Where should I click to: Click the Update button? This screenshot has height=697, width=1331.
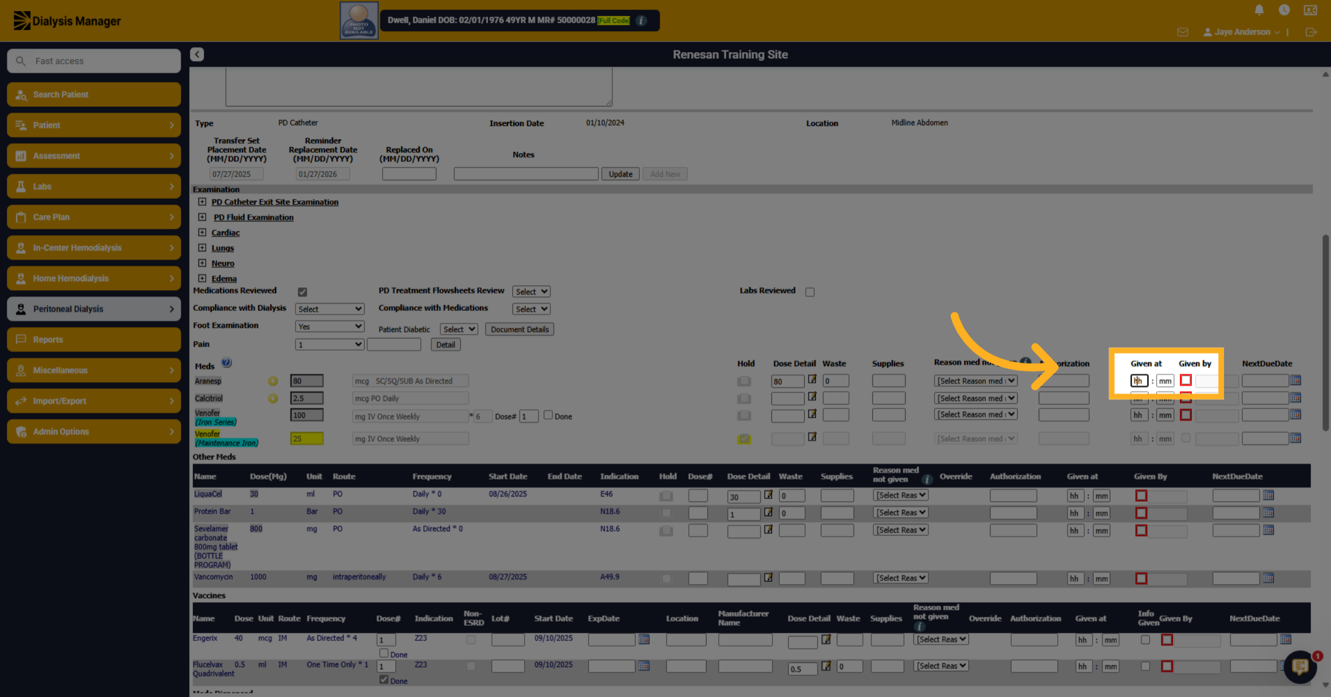620,174
